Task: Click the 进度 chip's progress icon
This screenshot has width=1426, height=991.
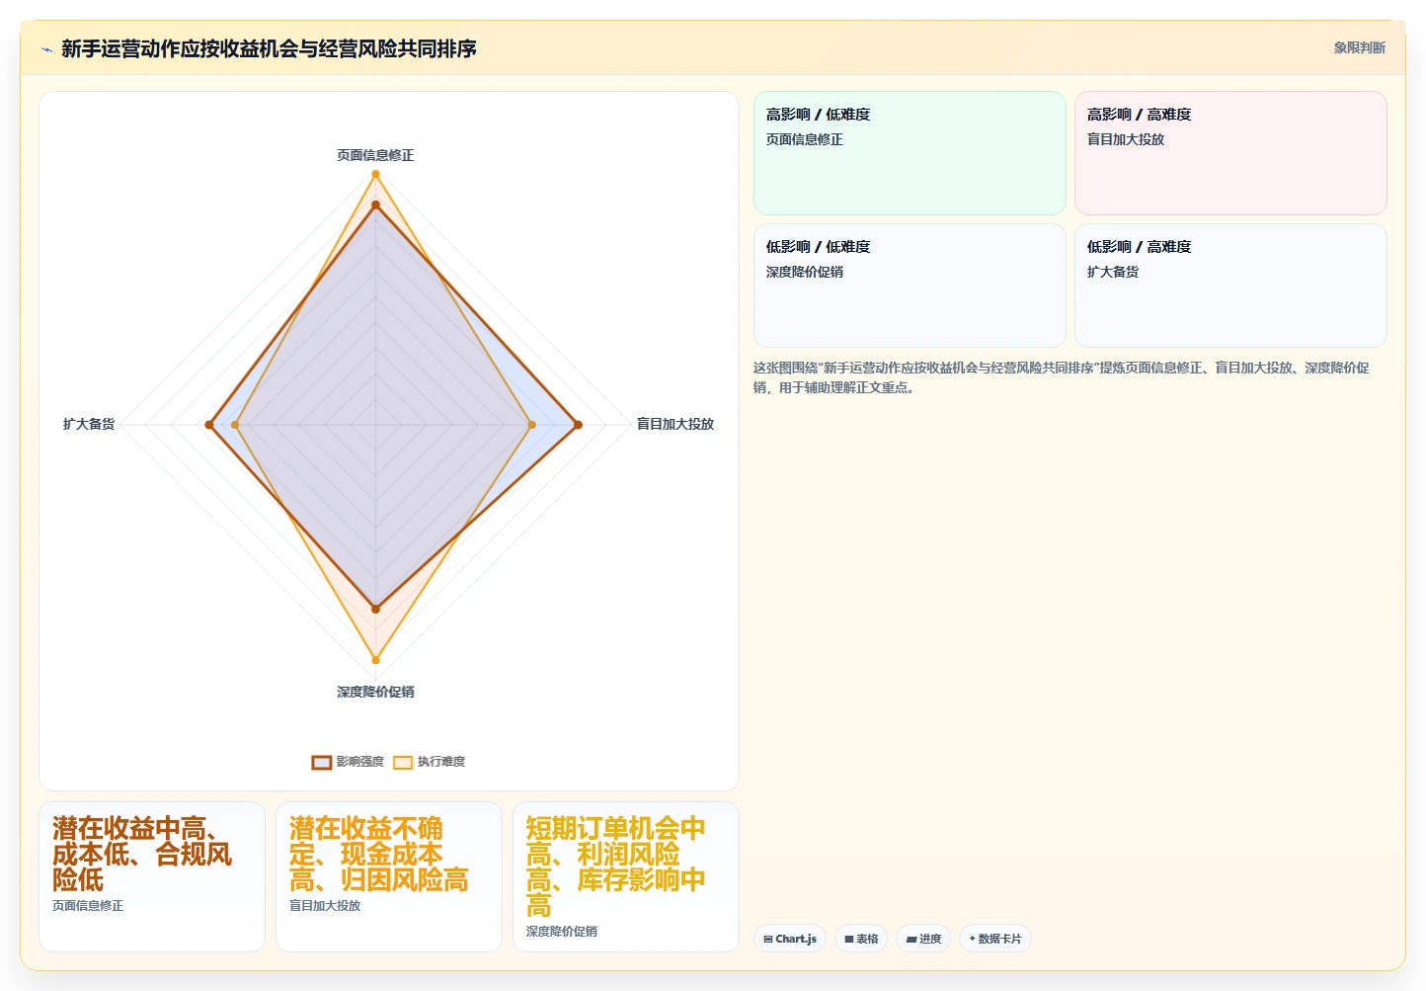Action: pyautogui.click(x=911, y=940)
